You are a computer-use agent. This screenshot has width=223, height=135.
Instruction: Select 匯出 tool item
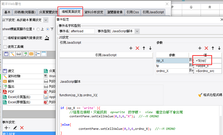tap(23, 87)
